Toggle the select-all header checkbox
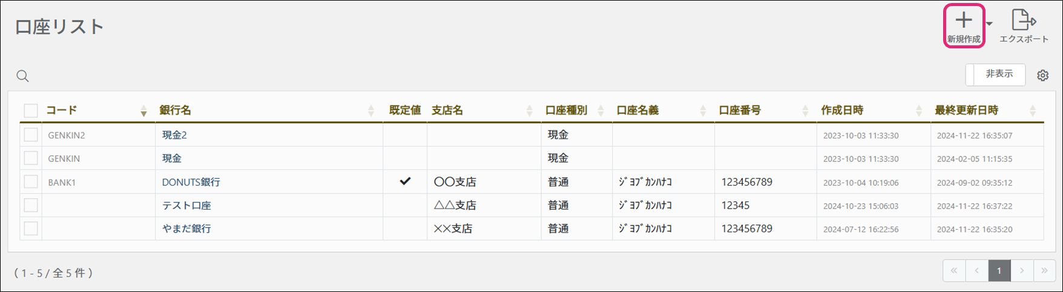The width and height of the screenshot is (1063, 292). pyautogui.click(x=31, y=111)
